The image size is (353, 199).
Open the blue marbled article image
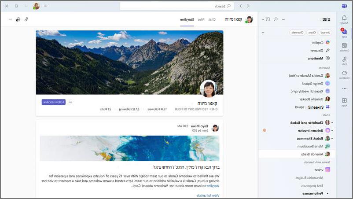click(129, 148)
